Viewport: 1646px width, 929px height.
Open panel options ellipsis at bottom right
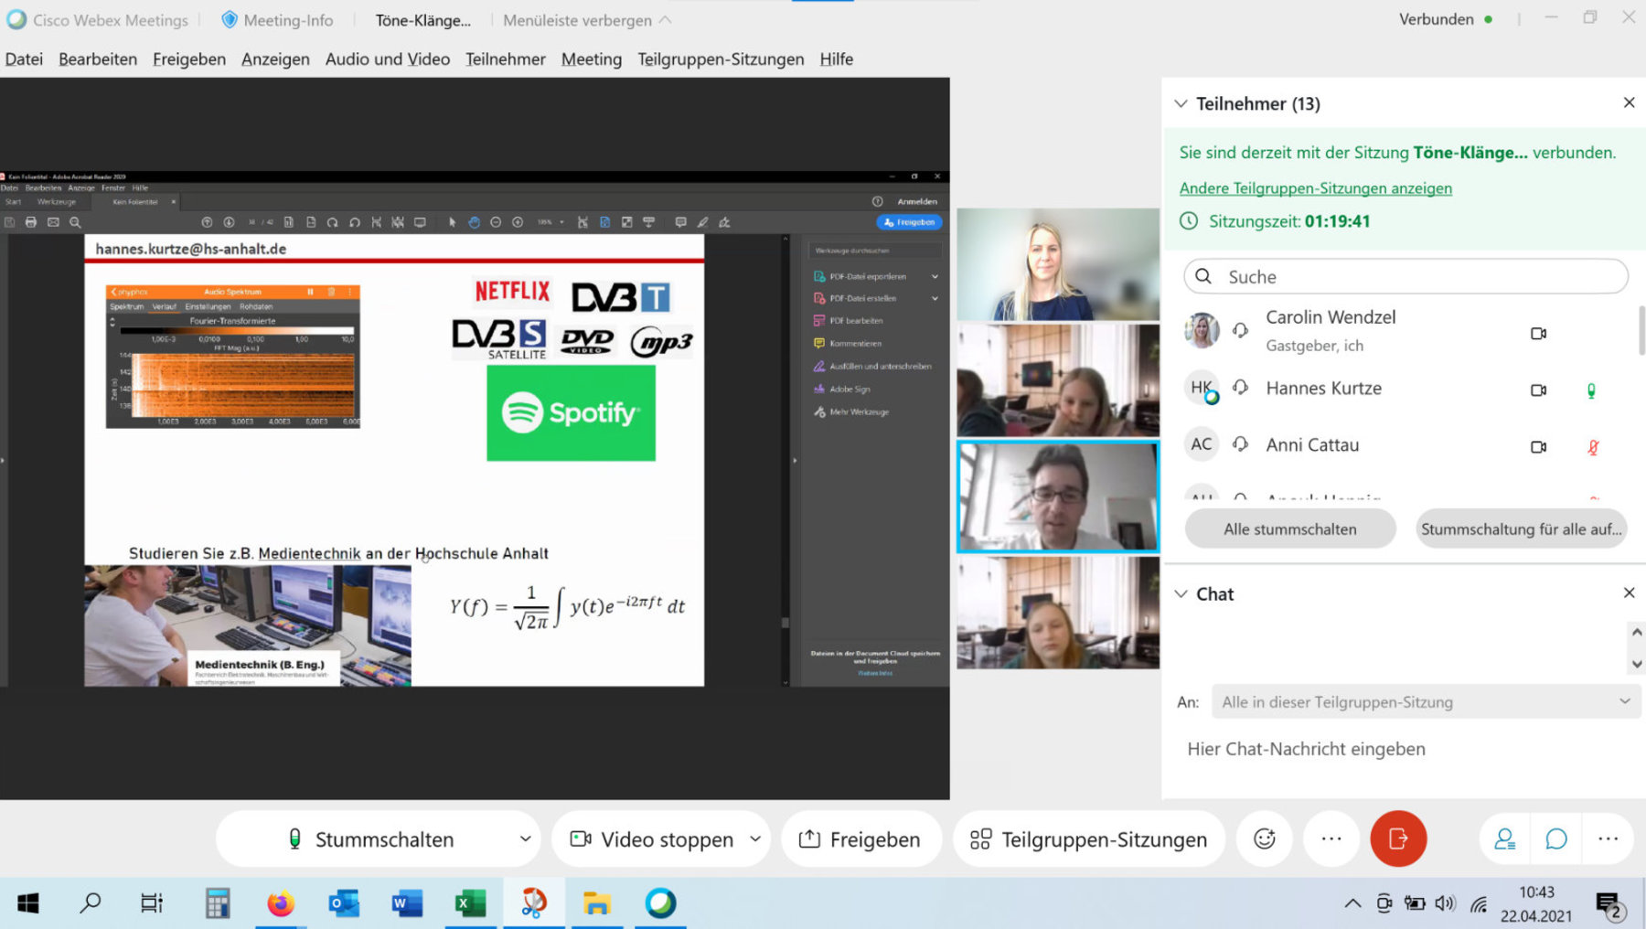pyautogui.click(x=1609, y=838)
